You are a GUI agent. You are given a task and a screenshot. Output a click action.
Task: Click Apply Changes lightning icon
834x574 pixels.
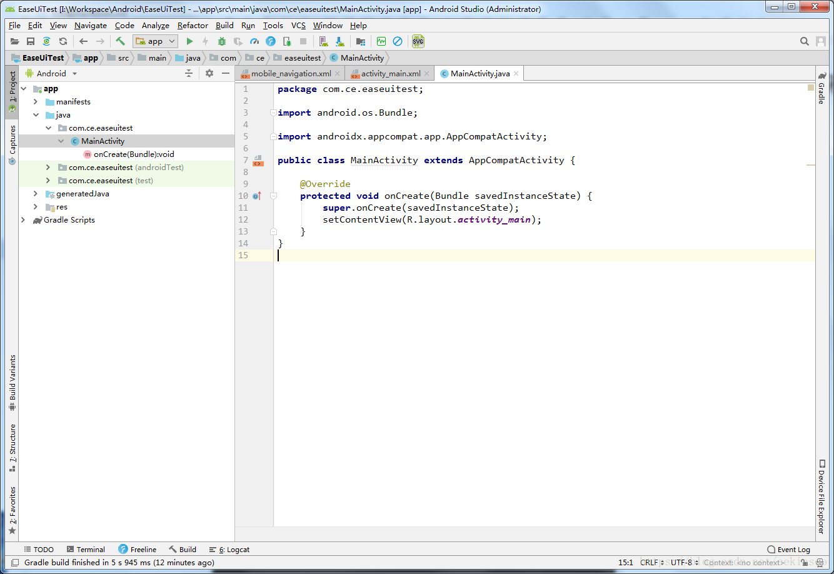point(206,41)
